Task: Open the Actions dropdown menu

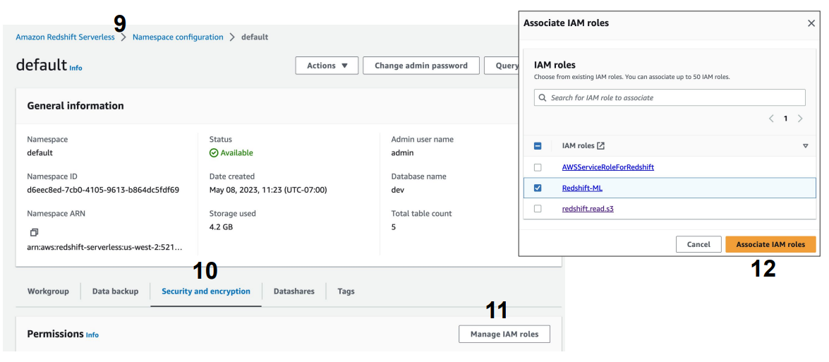Action: pyautogui.click(x=327, y=66)
